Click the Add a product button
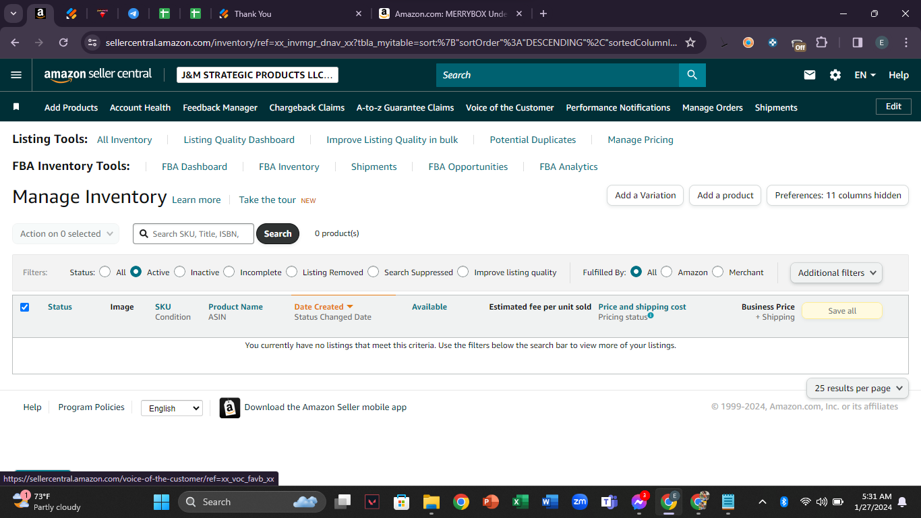Viewport: 921px width, 518px height. [x=725, y=195]
